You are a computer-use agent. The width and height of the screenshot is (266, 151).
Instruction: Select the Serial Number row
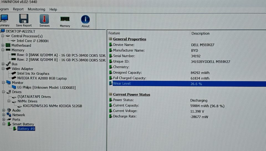pos(187,56)
